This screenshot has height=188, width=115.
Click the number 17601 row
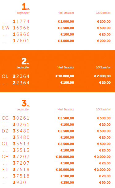[x=56, y=41]
